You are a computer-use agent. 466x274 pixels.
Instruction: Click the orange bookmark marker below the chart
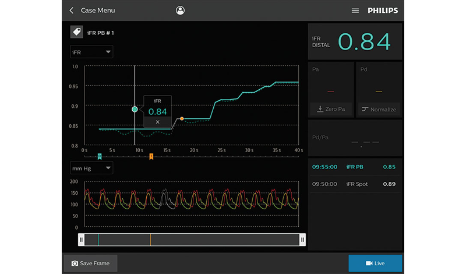[x=151, y=156]
